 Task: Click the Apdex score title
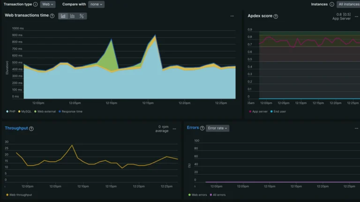(x=260, y=16)
